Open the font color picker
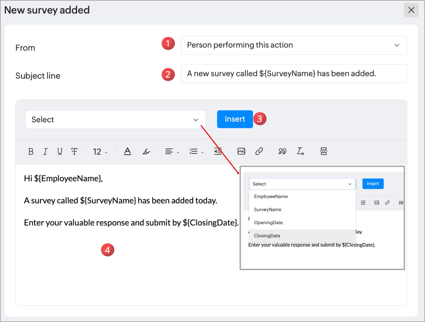The height and width of the screenshot is (322, 425). pyautogui.click(x=127, y=151)
